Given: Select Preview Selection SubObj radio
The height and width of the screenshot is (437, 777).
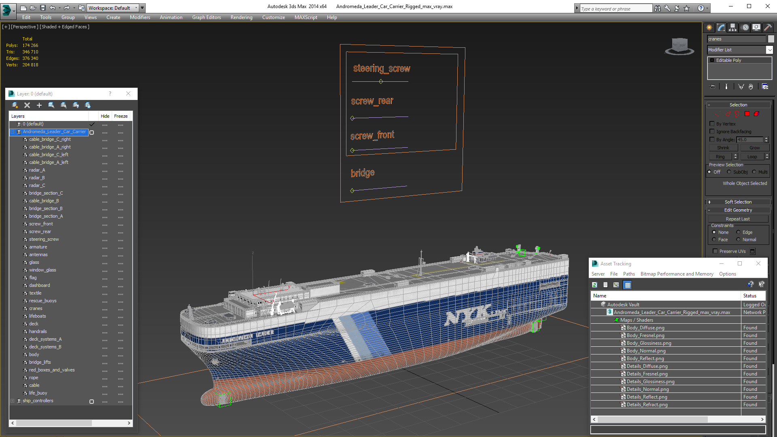Looking at the screenshot, I should [729, 172].
